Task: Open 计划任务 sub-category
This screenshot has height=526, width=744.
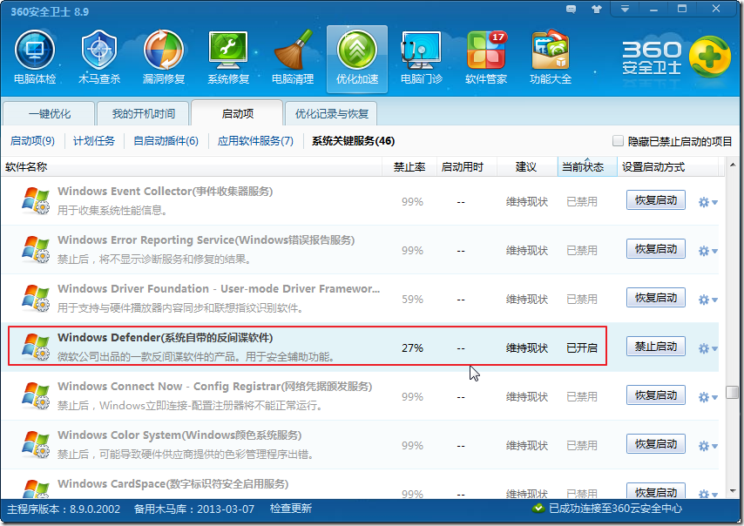Action: coord(94,141)
